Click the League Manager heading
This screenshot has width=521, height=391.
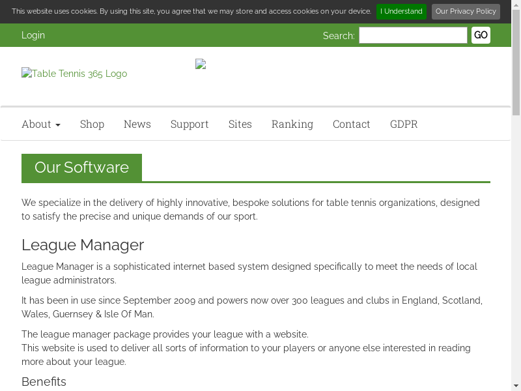click(83, 245)
